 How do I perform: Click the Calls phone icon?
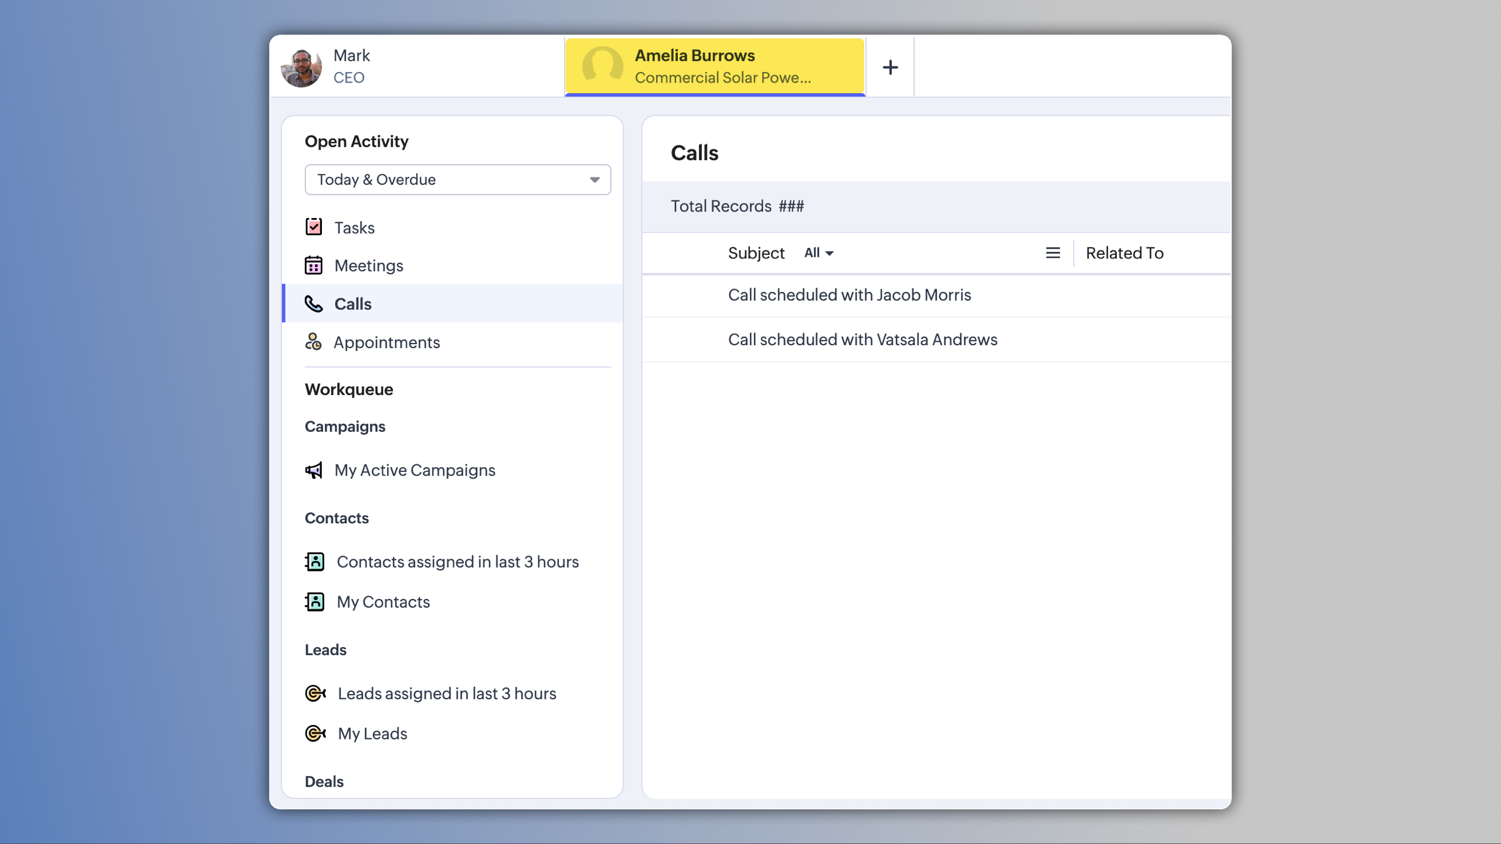pyautogui.click(x=314, y=304)
